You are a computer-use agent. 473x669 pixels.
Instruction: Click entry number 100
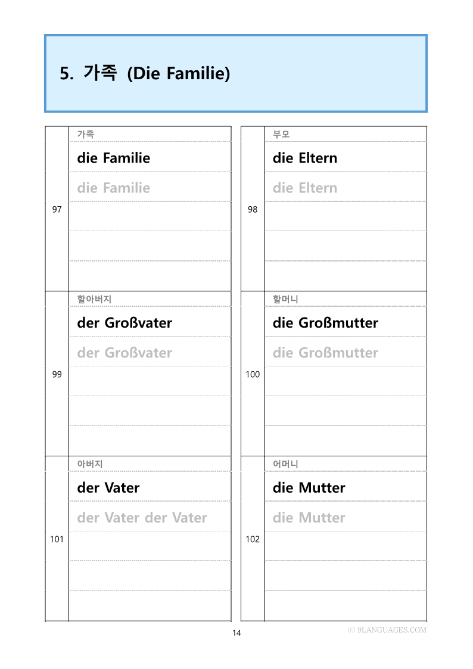click(253, 374)
